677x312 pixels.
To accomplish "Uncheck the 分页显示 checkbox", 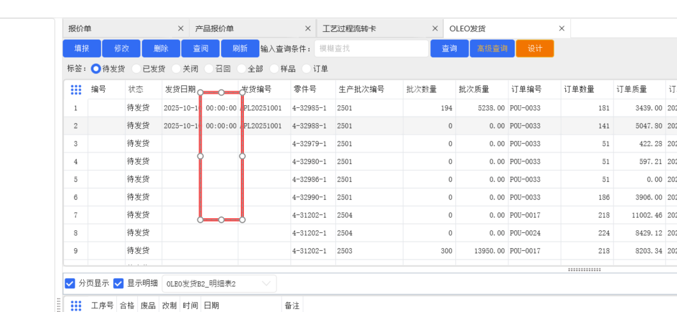I will (70, 283).
